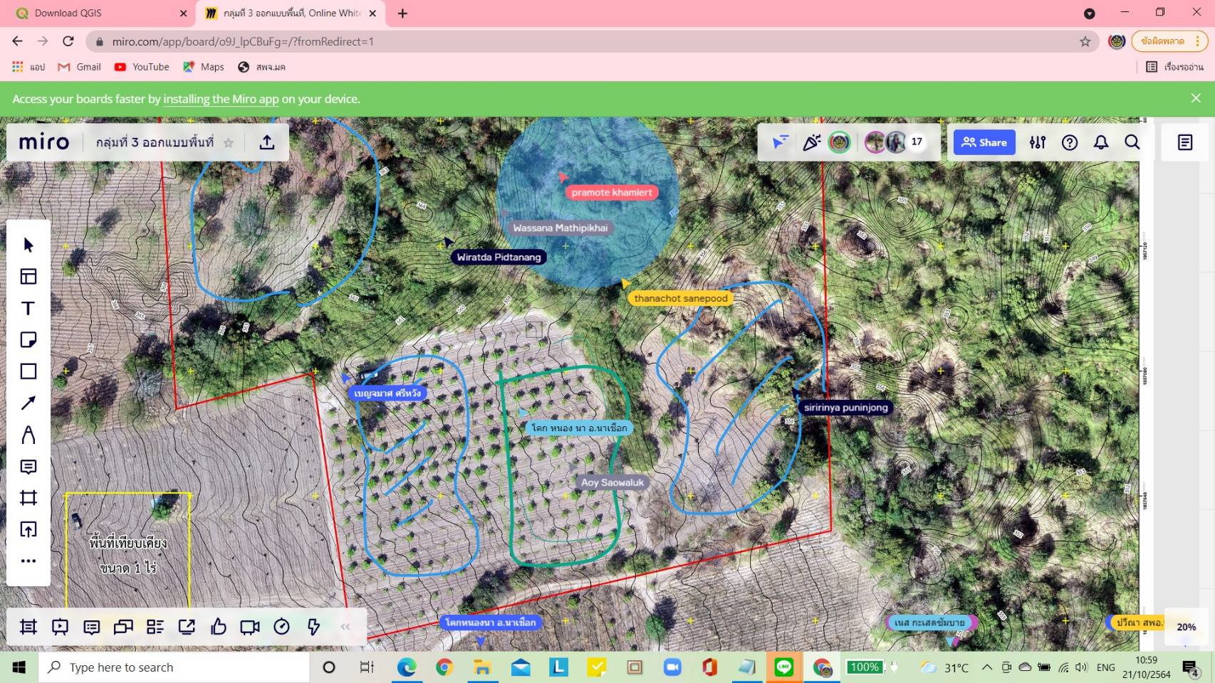This screenshot has width=1215, height=683.
Task: Open the YouTube bookmark
Action: pyautogui.click(x=142, y=67)
